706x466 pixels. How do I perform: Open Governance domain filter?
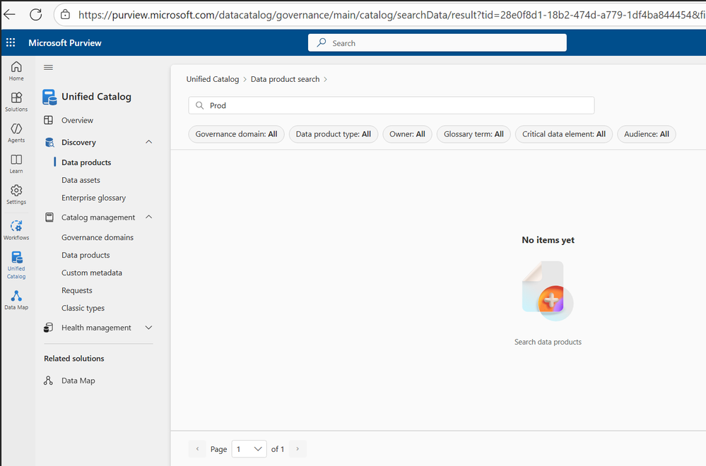point(236,134)
